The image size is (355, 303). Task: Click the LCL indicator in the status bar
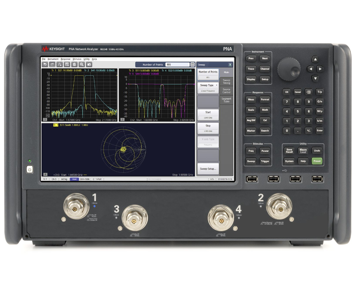[212, 178]
